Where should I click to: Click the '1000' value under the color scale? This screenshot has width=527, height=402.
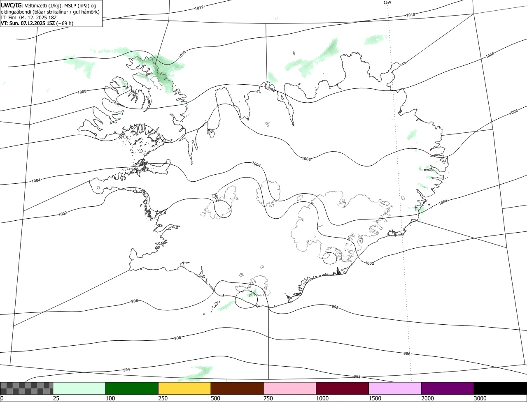click(323, 398)
